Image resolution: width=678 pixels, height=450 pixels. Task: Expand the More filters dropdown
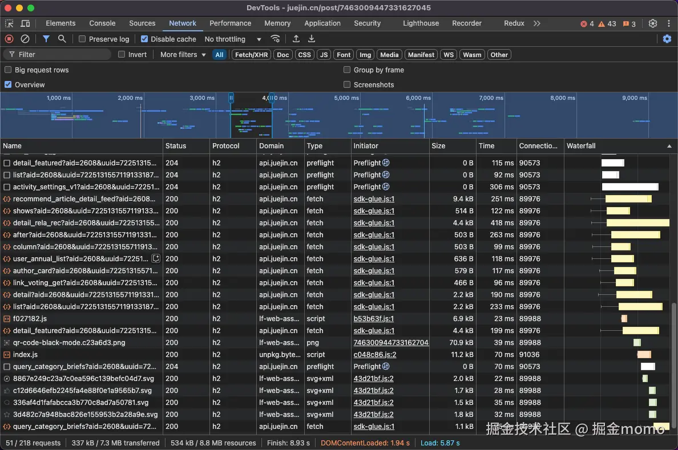click(183, 55)
